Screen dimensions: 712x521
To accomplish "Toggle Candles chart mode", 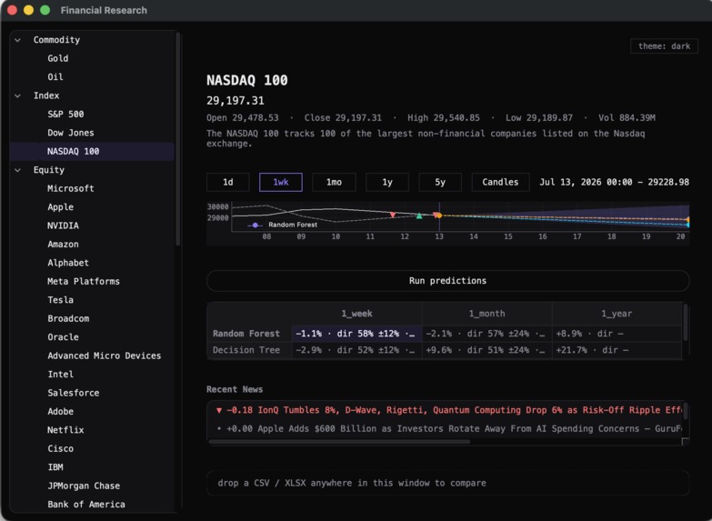I will pyautogui.click(x=500, y=183).
